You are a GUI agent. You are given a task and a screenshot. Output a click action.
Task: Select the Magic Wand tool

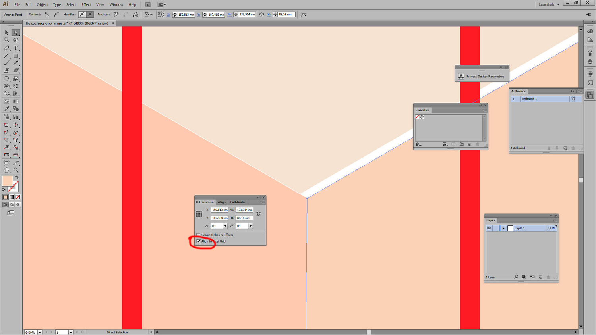[7, 40]
